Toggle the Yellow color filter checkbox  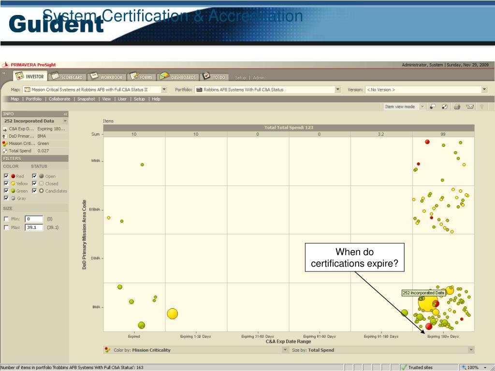(6, 183)
